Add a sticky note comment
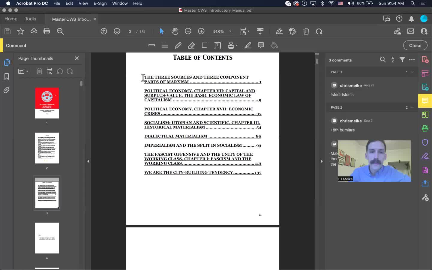This screenshot has width=432, height=270. point(261,45)
